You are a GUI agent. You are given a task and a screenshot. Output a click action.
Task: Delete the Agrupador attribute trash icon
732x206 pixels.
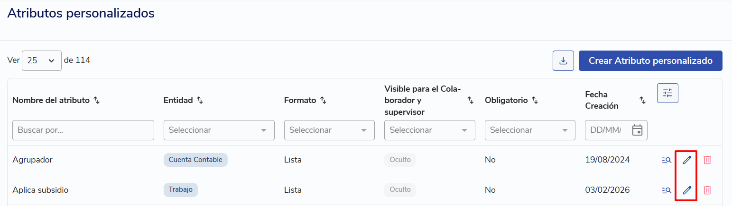tap(707, 160)
